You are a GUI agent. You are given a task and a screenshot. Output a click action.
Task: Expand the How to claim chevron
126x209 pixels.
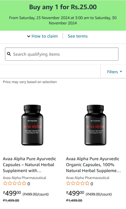tap(29, 36)
